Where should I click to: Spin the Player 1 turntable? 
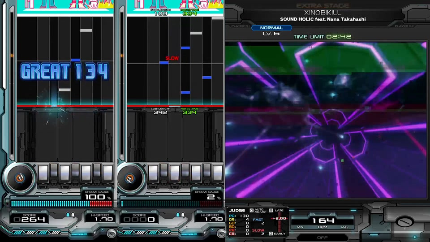pos(19,178)
